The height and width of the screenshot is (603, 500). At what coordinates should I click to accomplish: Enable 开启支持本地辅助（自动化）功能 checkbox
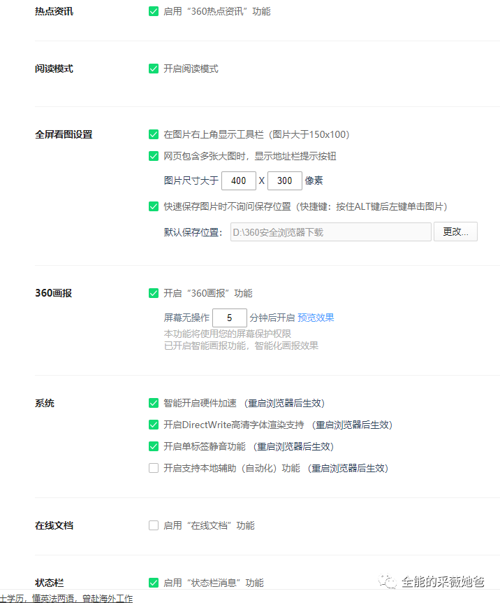coord(154,468)
